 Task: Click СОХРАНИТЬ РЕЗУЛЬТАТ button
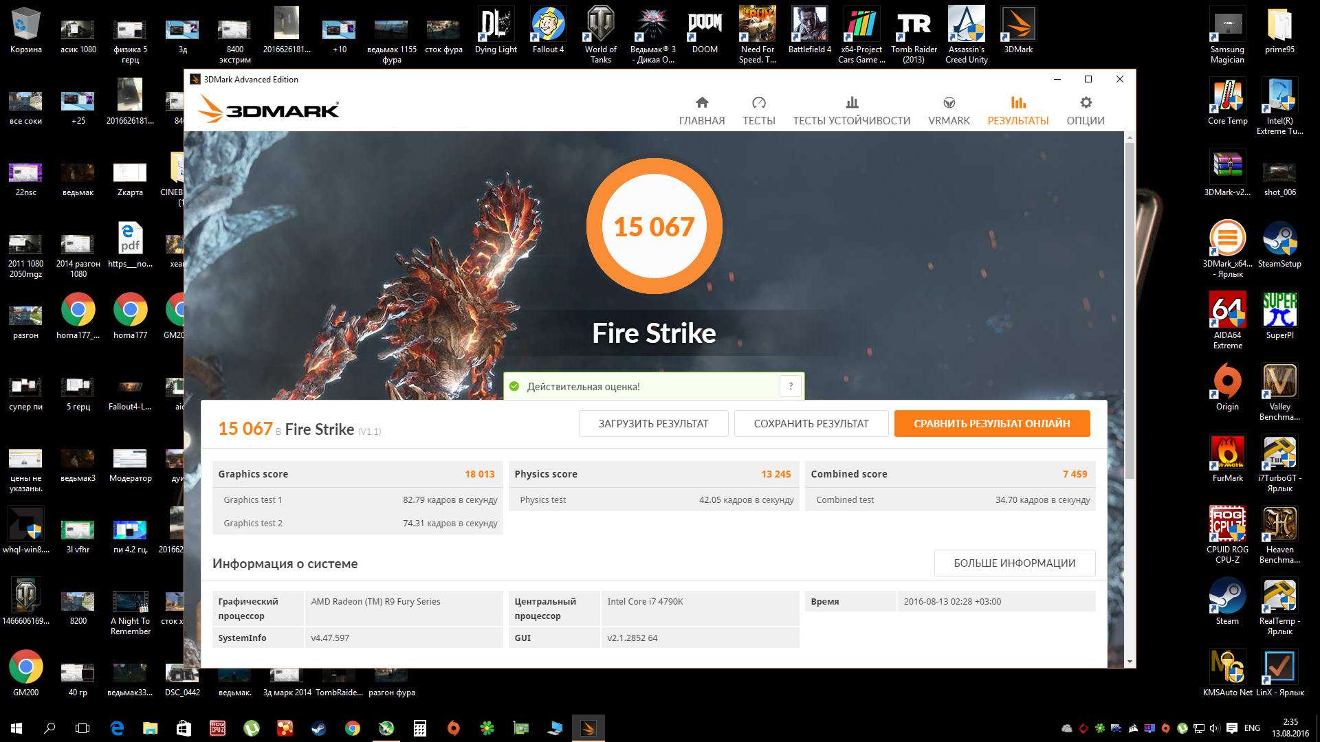811,424
